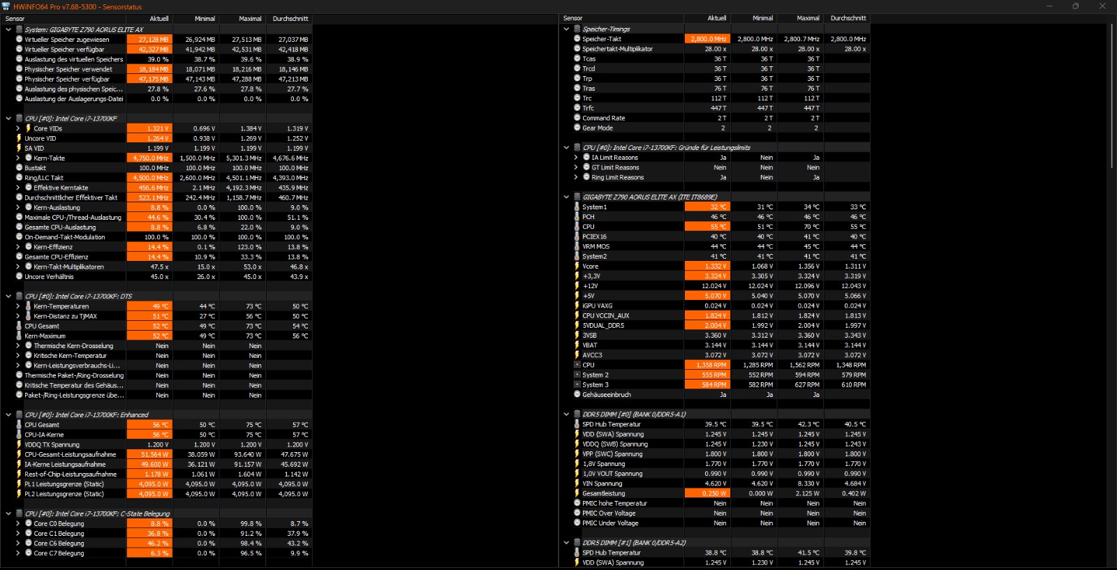This screenshot has height=570, width=1117.
Task: Click the thermometer icon beside Kern-Temperaturen
Action: click(x=28, y=306)
